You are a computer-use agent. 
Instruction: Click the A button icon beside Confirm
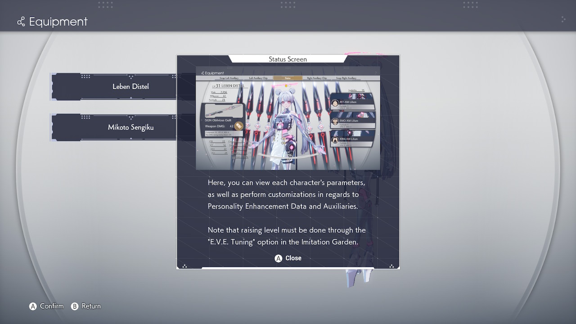33,306
